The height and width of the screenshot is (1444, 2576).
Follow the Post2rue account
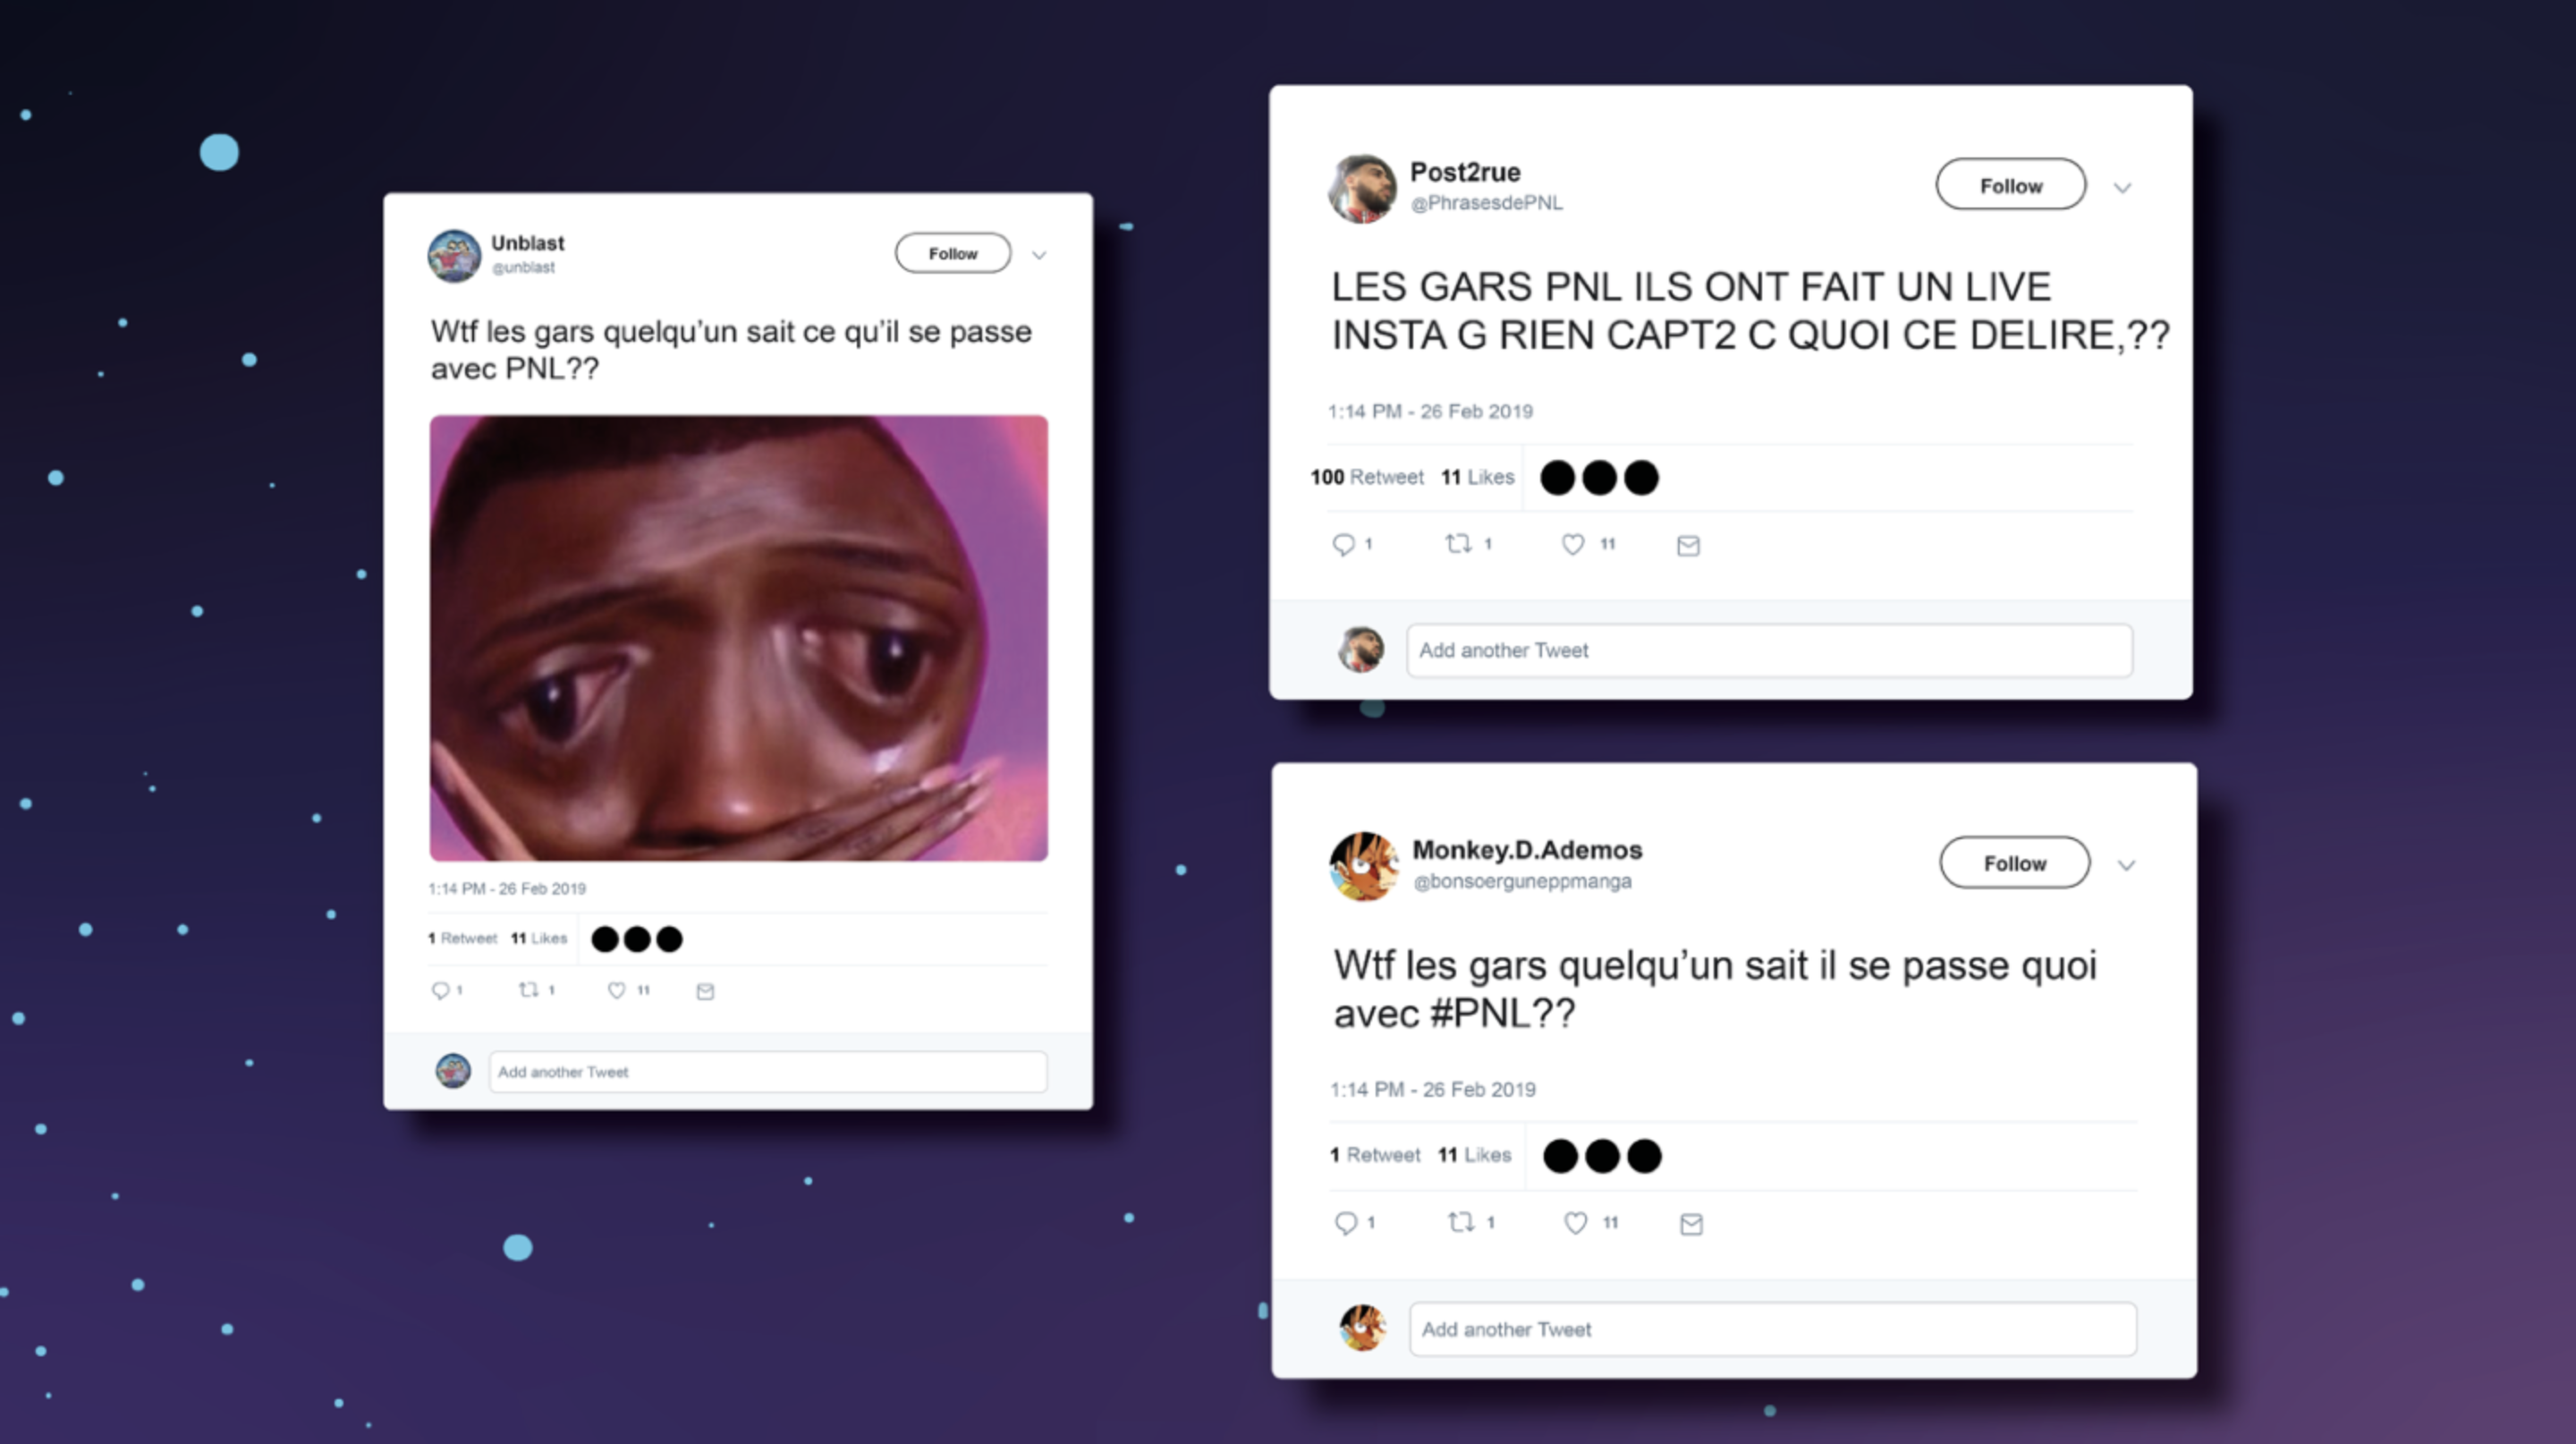pos(2011,185)
